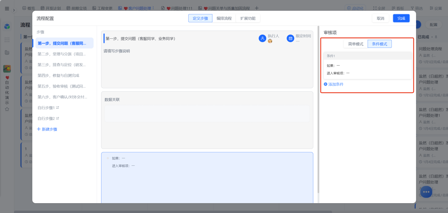Click the swap icon beside 自行步骤1
The image size is (448, 213).
(58, 108)
